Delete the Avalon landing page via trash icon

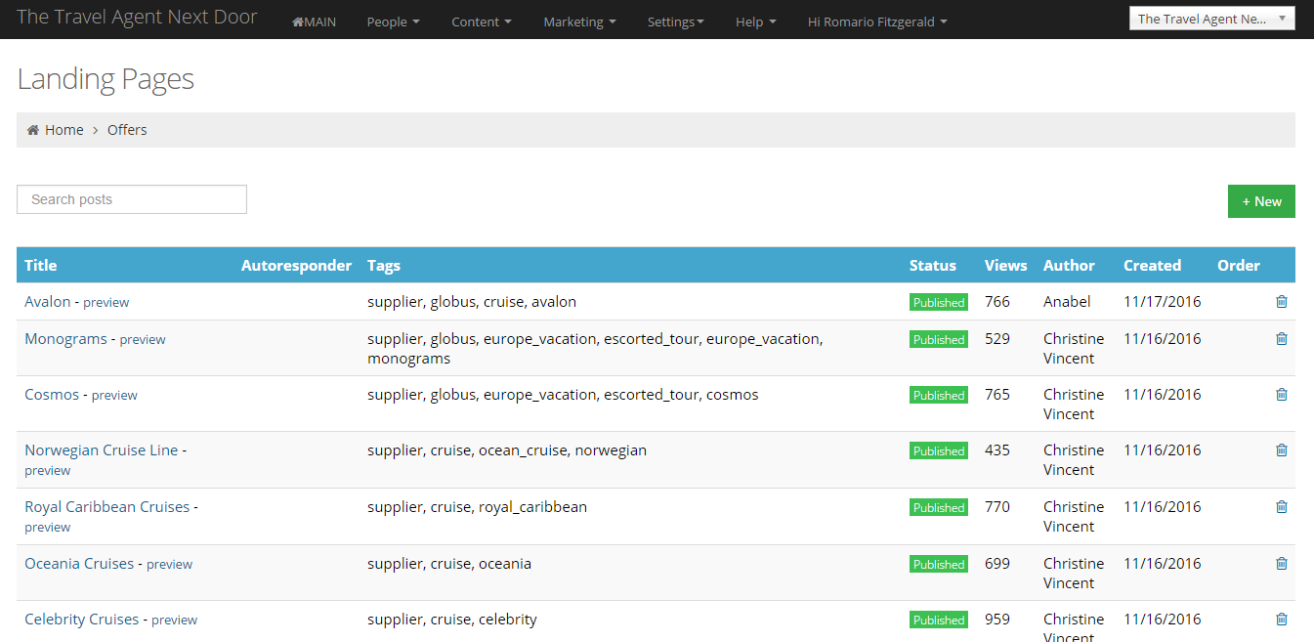(x=1282, y=302)
